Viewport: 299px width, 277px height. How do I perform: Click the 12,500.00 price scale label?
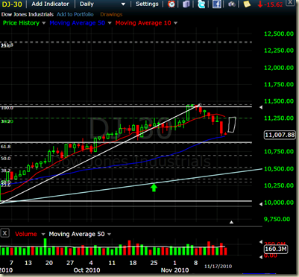click(279, 34)
